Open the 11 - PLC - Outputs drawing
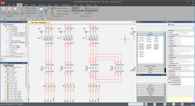 (x=15, y=47)
